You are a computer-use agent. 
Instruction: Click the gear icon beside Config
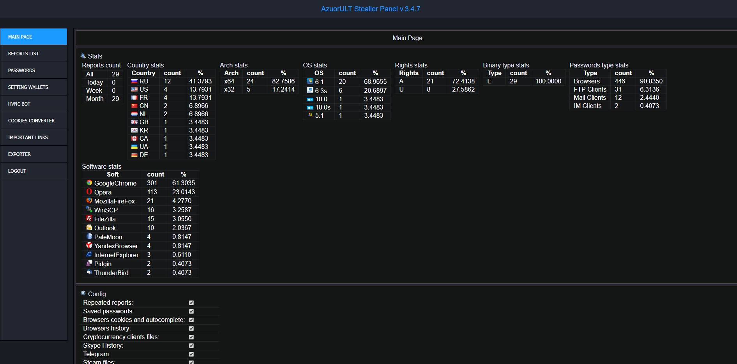coord(83,293)
